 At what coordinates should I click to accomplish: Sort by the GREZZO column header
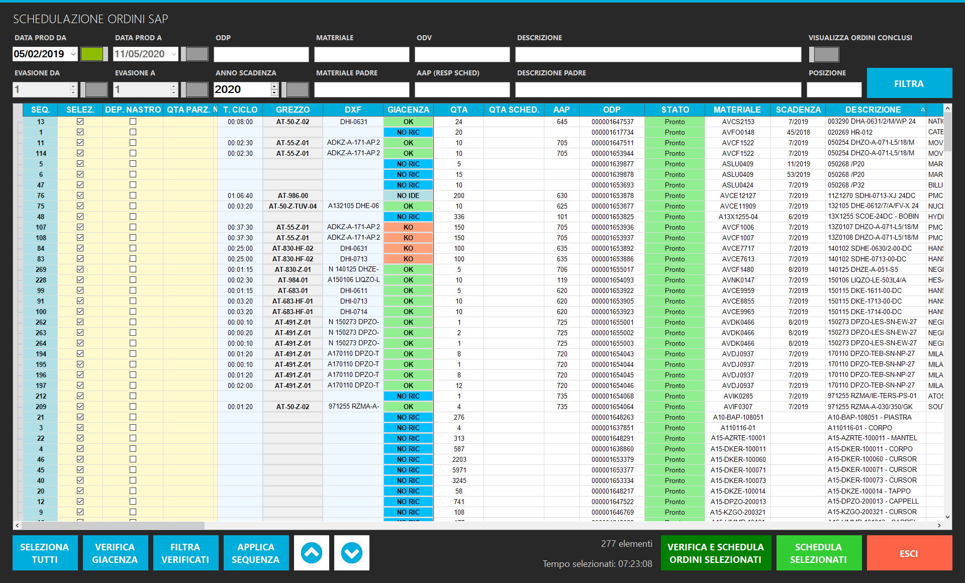[293, 110]
